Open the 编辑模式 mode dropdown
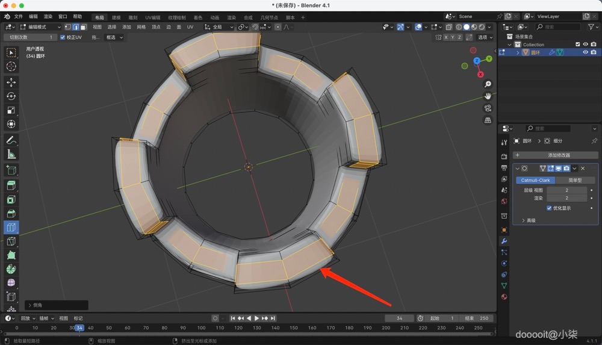 [39, 27]
